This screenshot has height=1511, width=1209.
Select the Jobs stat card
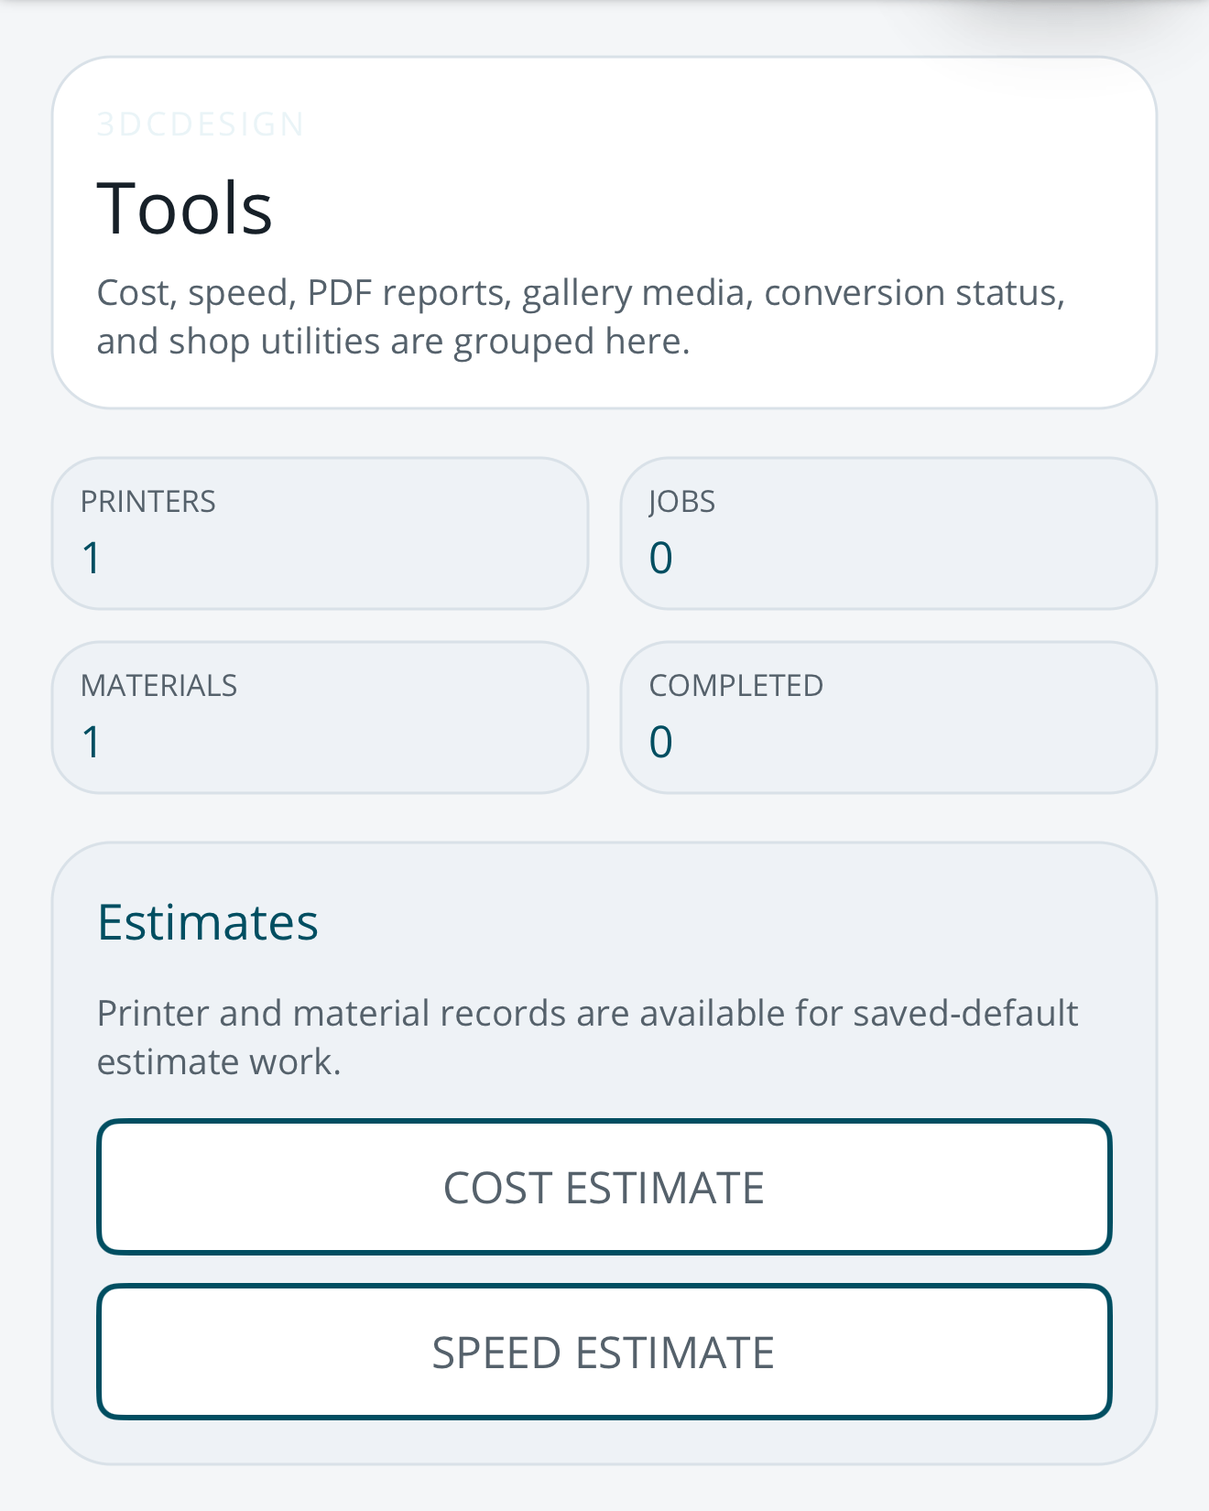click(x=888, y=533)
